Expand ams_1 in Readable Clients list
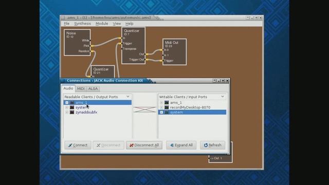Viewport: 329px width, 185px height. [67, 103]
